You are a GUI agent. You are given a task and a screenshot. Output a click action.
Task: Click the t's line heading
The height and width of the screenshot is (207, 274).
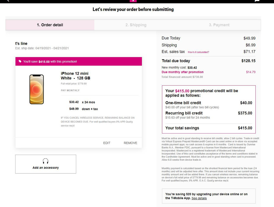[x=21, y=43]
